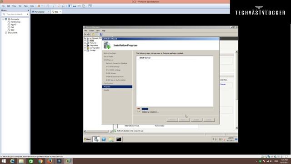Click the console view toolbar icon

[x=90, y=6]
